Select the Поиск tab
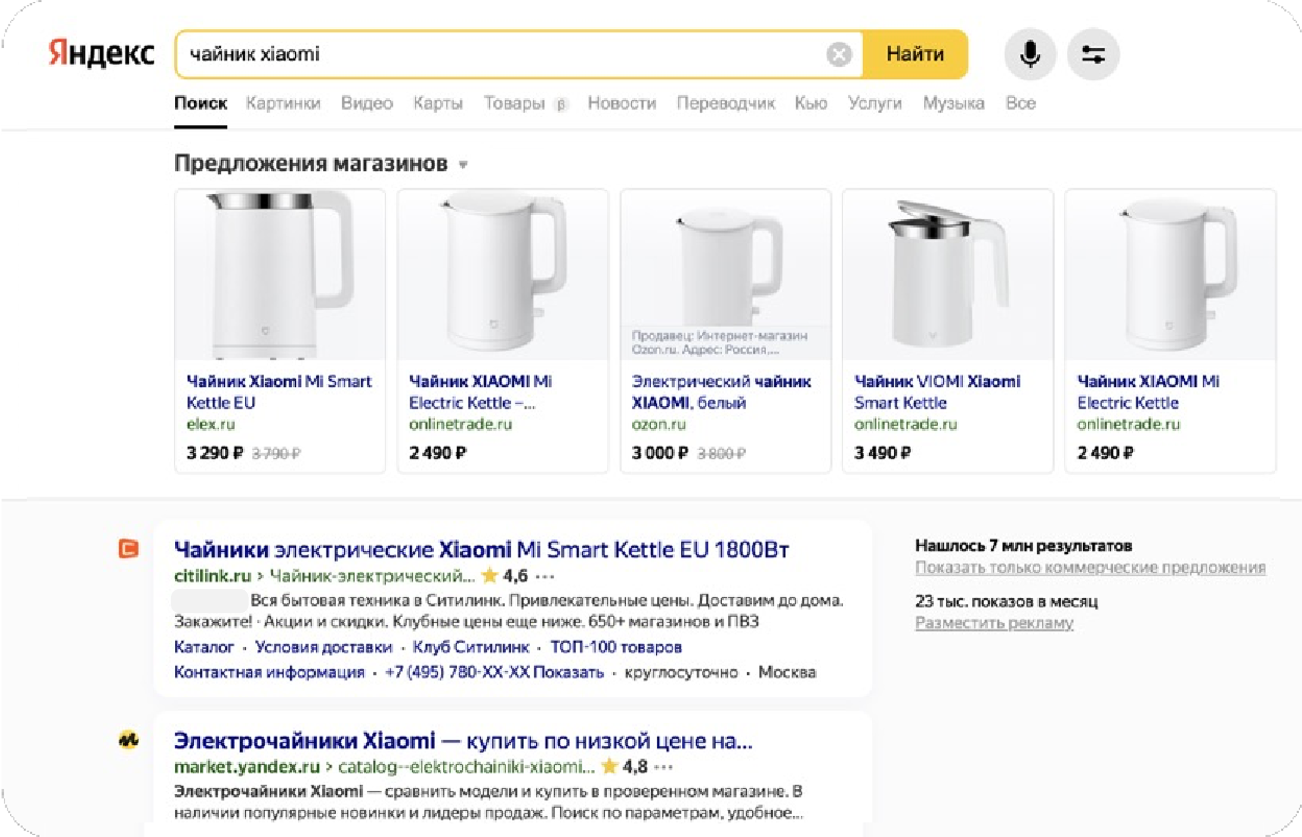1302x837 pixels. pyautogui.click(x=200, y=103)
